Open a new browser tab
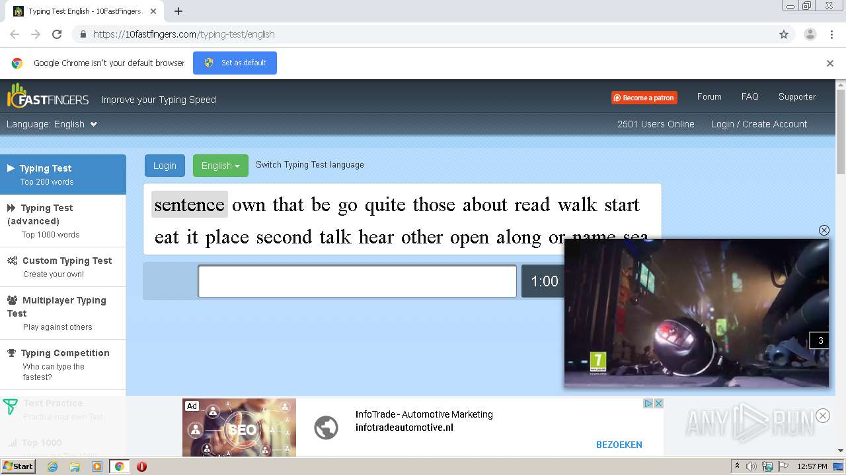The width and height of the screenshot is (846, 475). (x=178, y=11)
